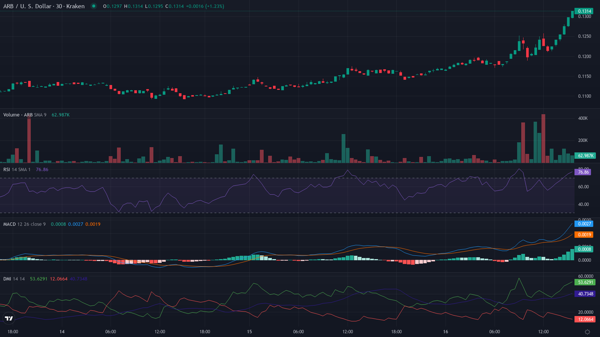Click the tallest red volume bar
Image resolution: width=600 pixels, height=337 pixels.
click(x=543, y=140)
